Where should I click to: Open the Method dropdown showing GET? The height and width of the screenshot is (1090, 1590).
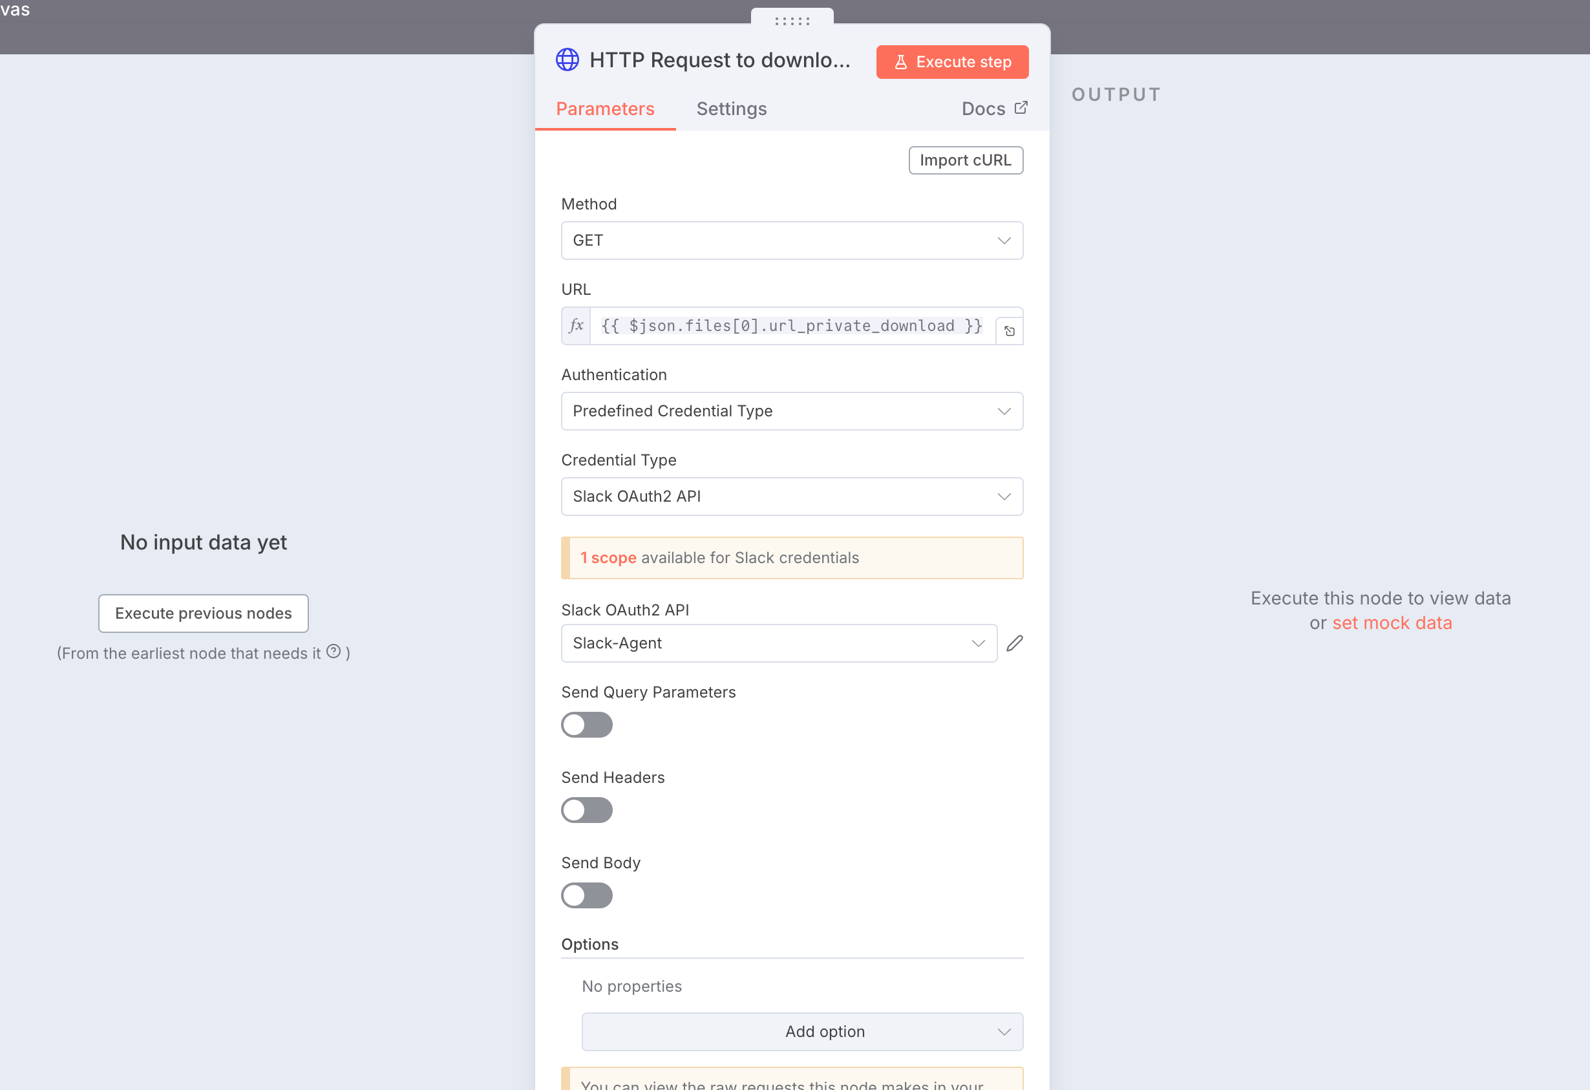coord(792,240)
